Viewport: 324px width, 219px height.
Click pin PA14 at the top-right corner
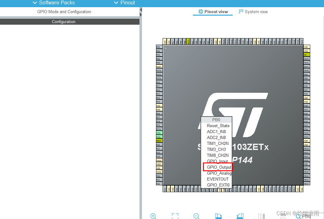301,41
